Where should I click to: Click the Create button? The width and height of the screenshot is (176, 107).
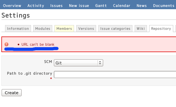(x=11, y=93)
